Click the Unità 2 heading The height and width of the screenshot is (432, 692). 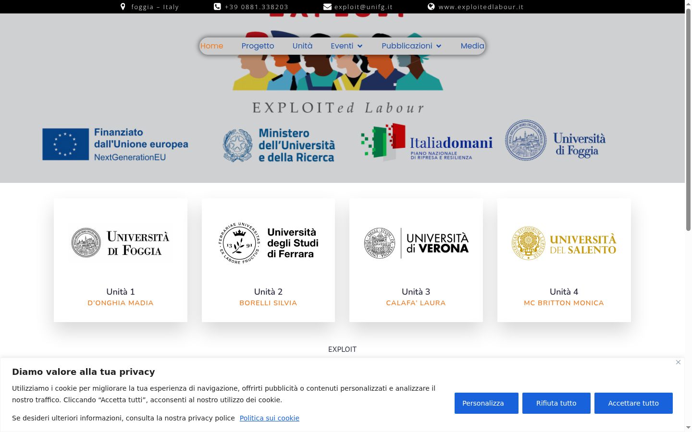(268, 292)
